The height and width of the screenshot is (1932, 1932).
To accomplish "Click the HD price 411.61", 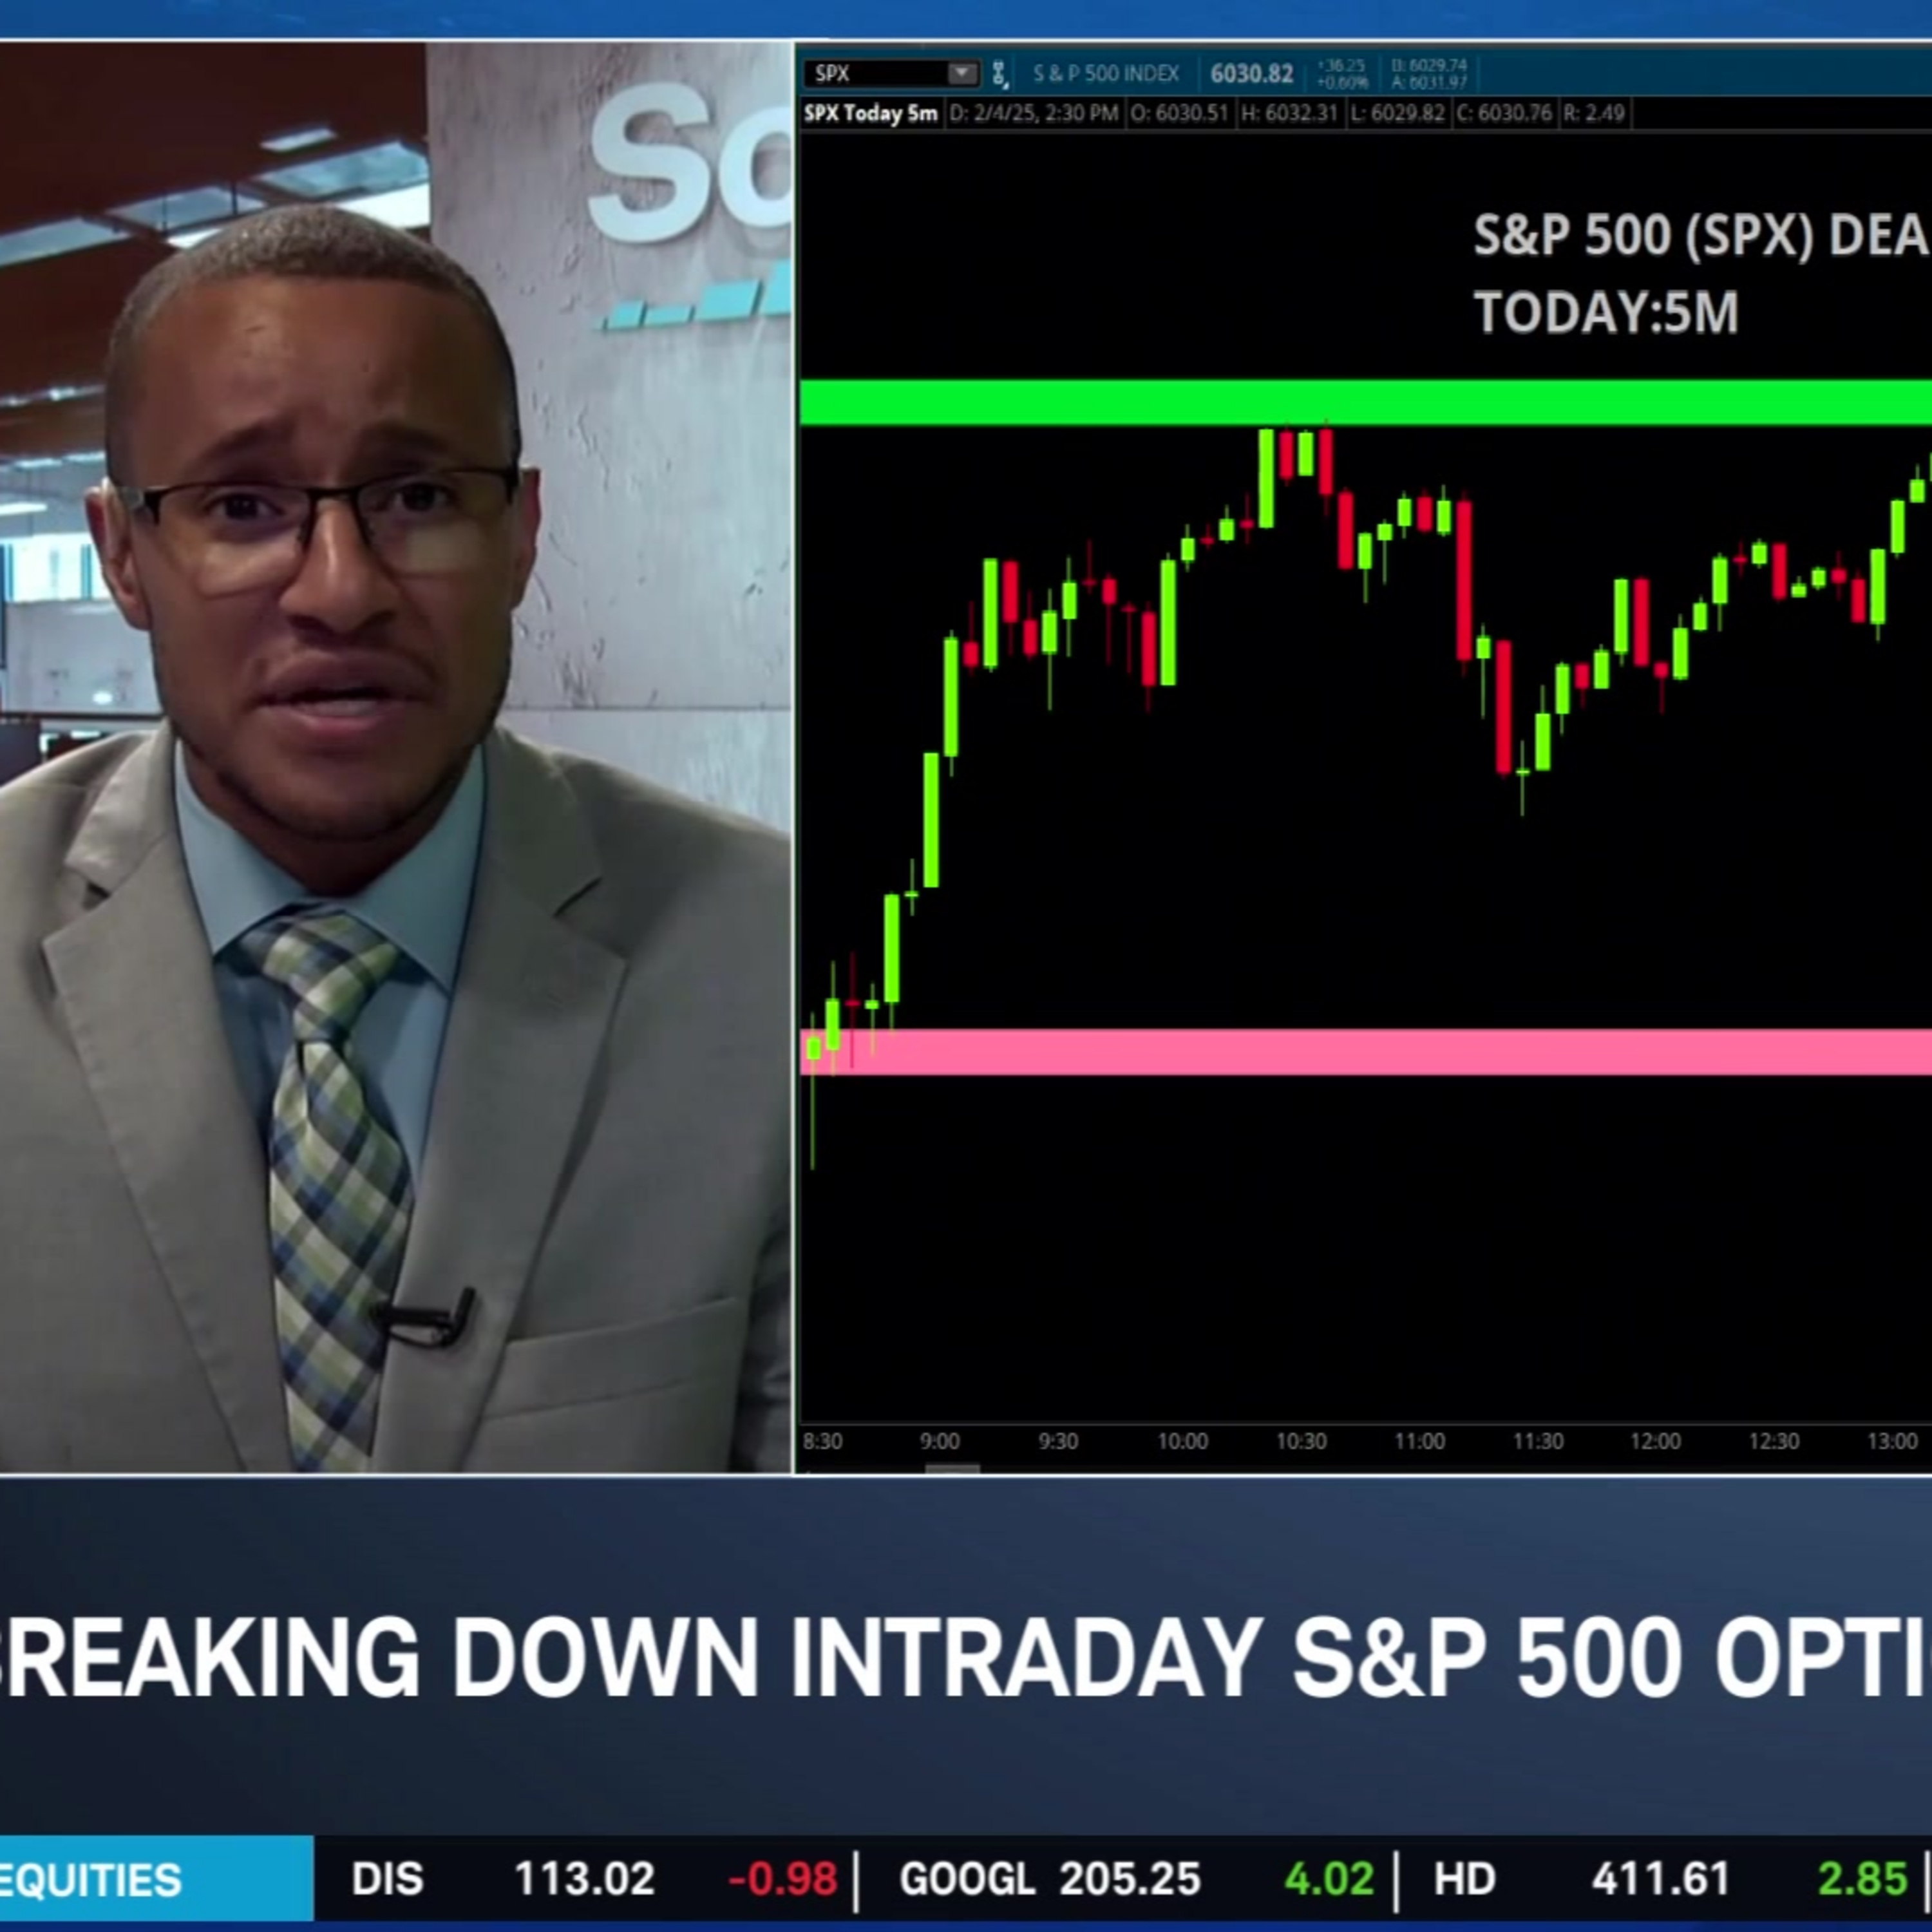I will click(x=1661, y=1879).
